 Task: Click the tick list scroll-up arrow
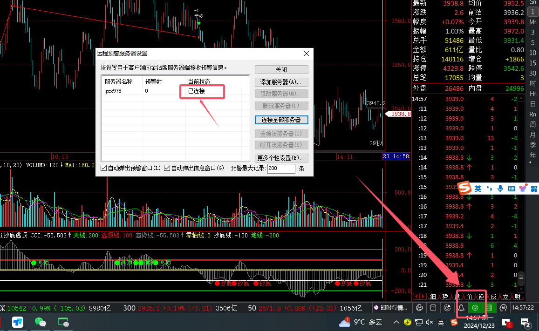point(521,98)
